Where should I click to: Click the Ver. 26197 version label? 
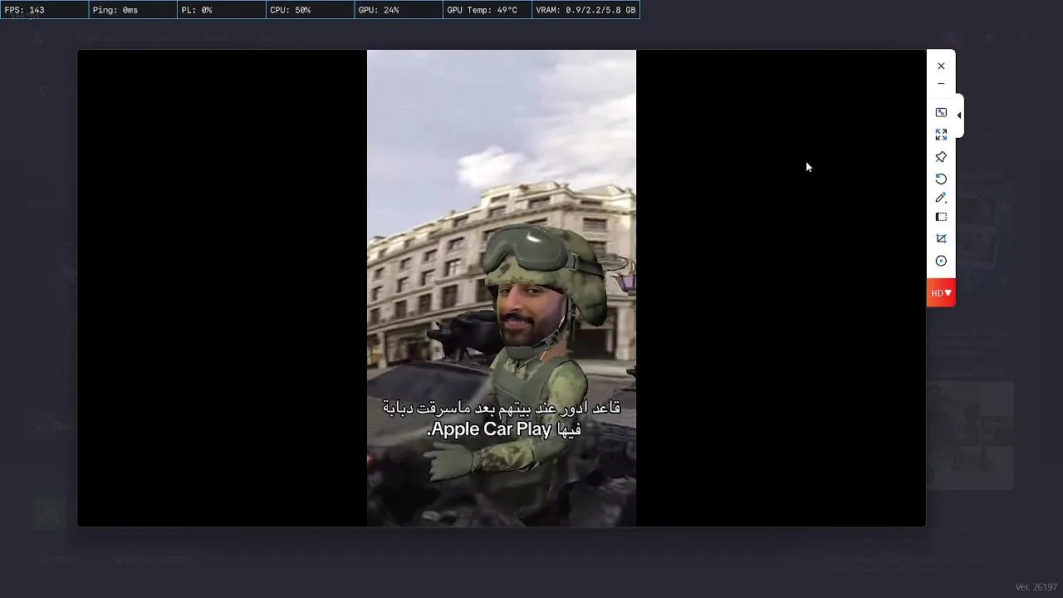(1036, 587)
